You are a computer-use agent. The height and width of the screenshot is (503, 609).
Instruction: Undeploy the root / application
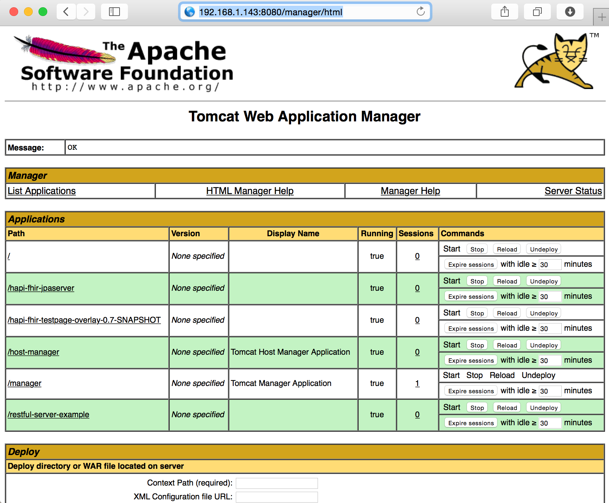point(544,249)
